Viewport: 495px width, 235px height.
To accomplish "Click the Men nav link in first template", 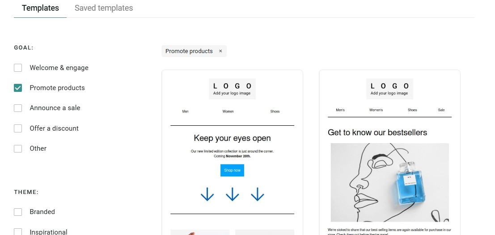I will tap(185, 111).
